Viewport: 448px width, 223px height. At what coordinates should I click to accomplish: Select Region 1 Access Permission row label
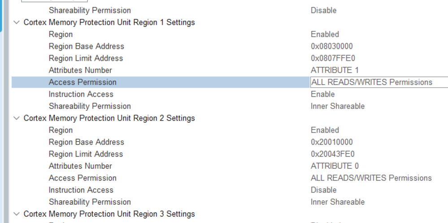82,82
